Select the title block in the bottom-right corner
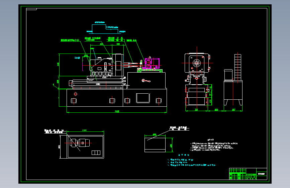This screenshot has height=188, width=290. click(248, 174)
